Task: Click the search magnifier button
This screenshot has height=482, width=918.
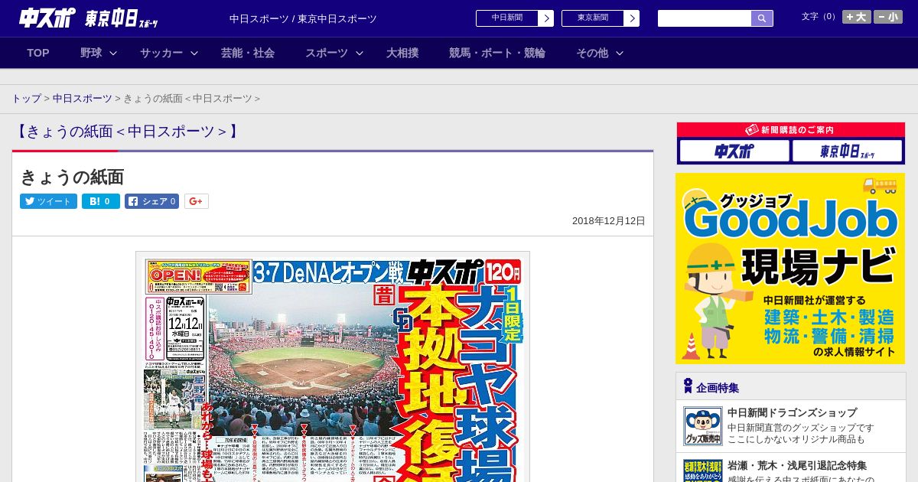Action: (762, 18)
